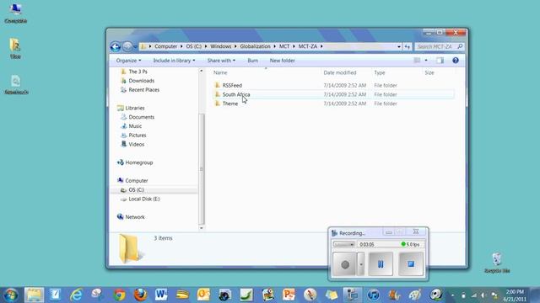Open the Organize menu

128,61
